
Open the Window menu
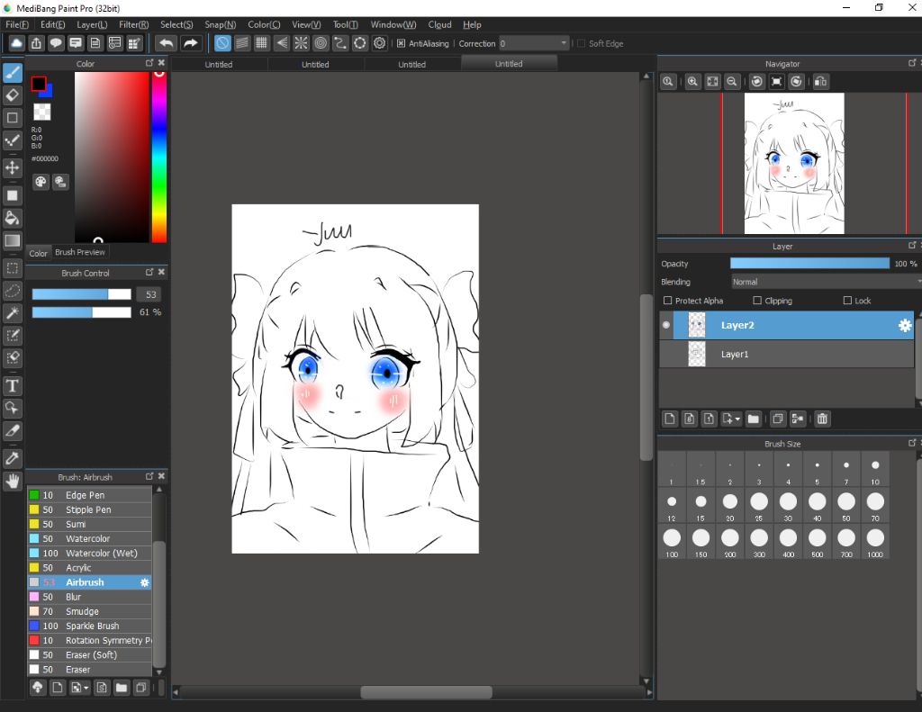click(393, 24)
